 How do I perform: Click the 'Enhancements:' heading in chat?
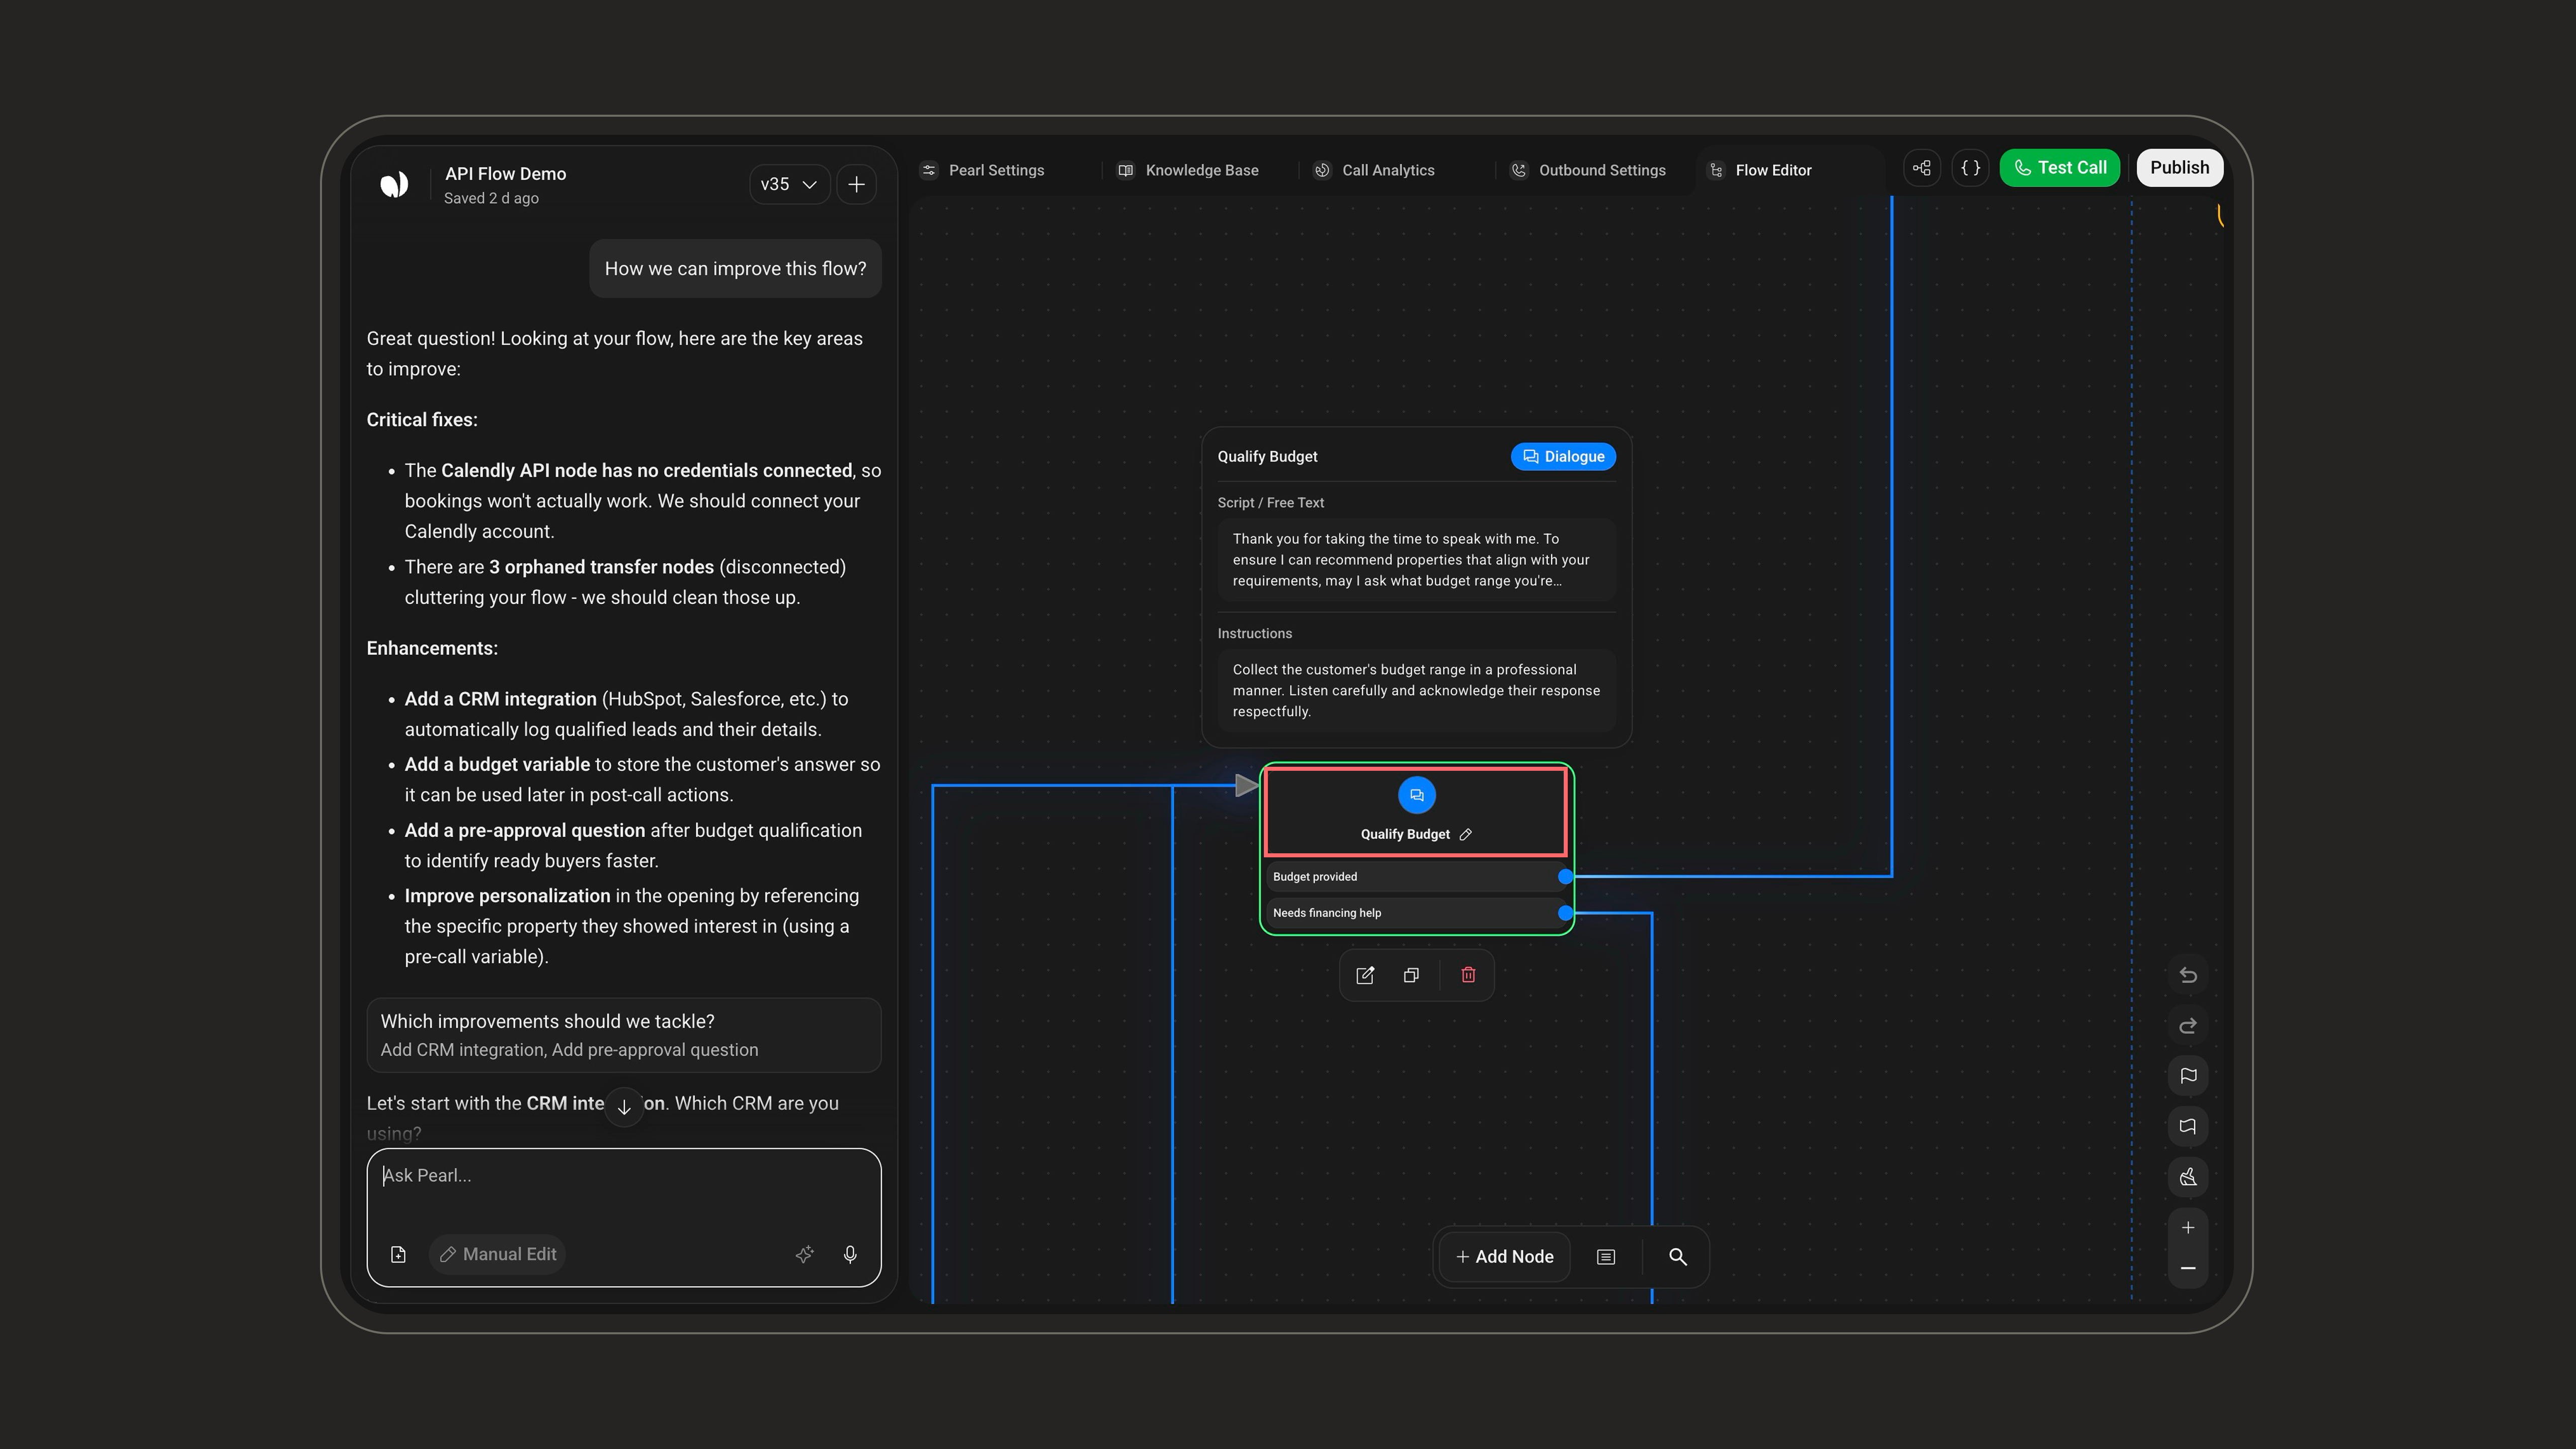point(432,648)
